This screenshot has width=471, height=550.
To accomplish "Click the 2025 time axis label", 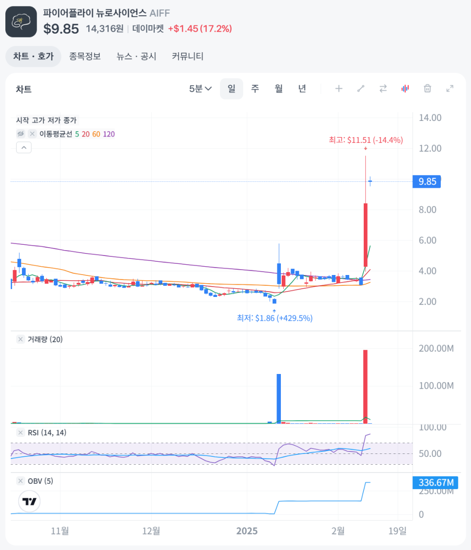I will click(247, 531).
